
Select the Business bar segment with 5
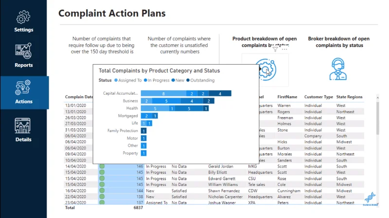click(166, 101)
